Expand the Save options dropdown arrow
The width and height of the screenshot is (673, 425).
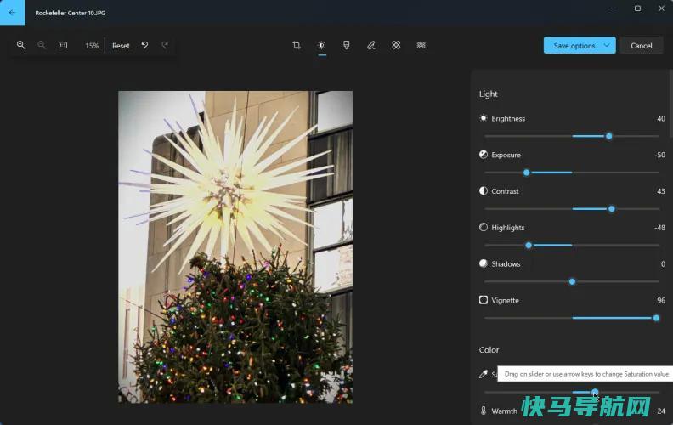click(607, 45)
